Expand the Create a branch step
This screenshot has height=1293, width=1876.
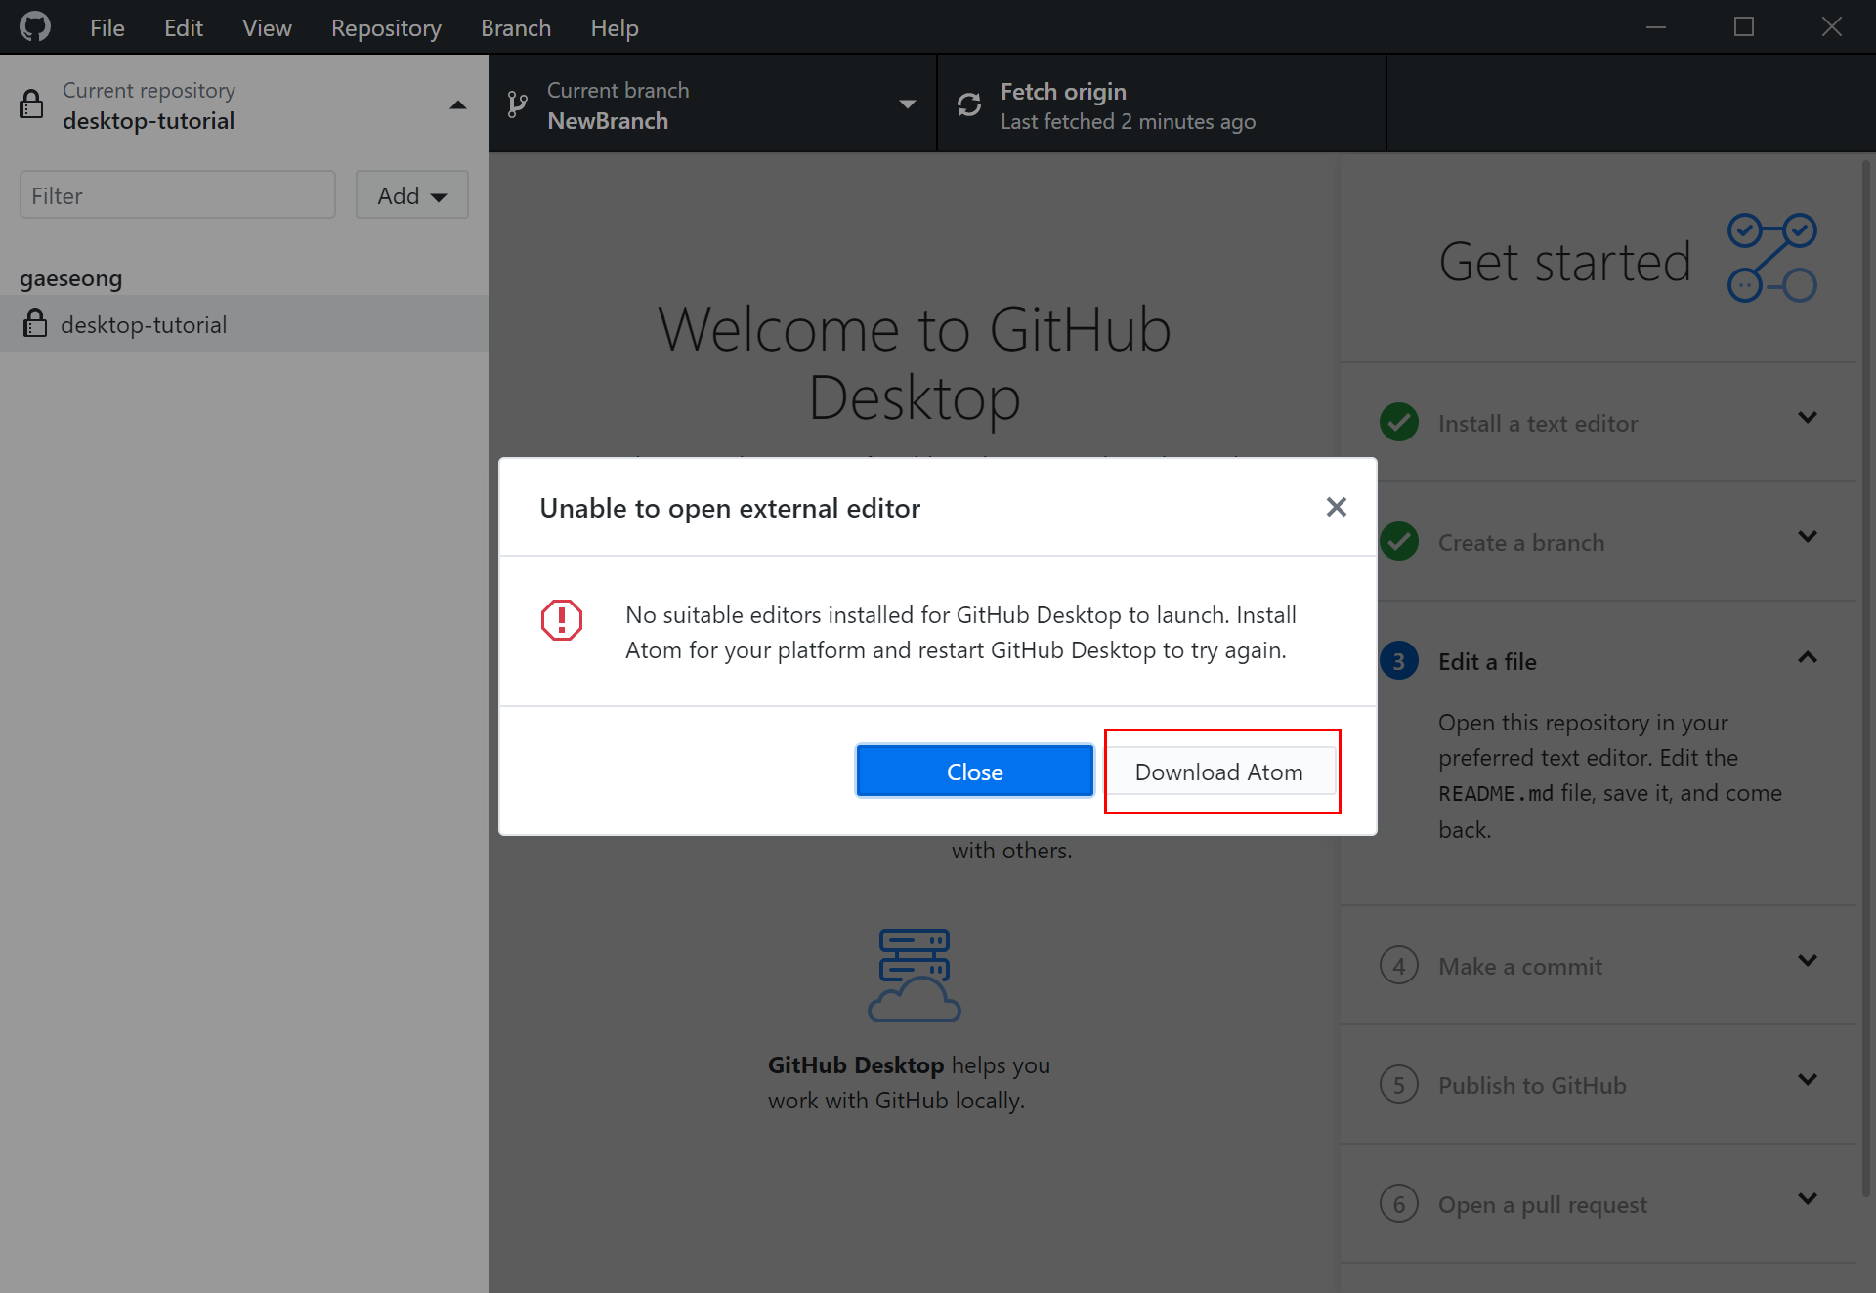[1808, 537]
